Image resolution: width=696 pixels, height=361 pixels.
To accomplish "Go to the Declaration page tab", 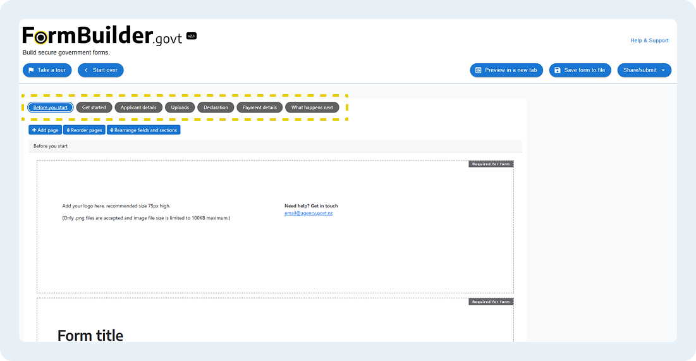I will 216,107.
